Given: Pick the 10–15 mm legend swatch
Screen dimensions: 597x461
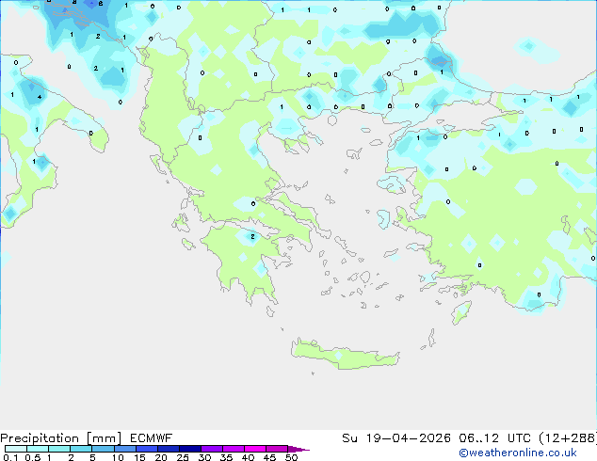Looking at the screenshot, I should click(125, 449).
